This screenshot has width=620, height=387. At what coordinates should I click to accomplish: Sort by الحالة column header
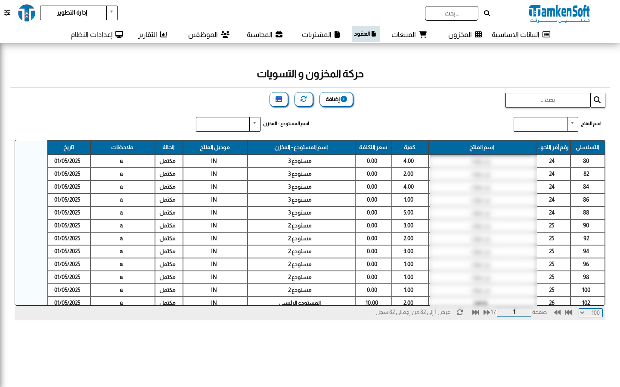tap(169, 147)
